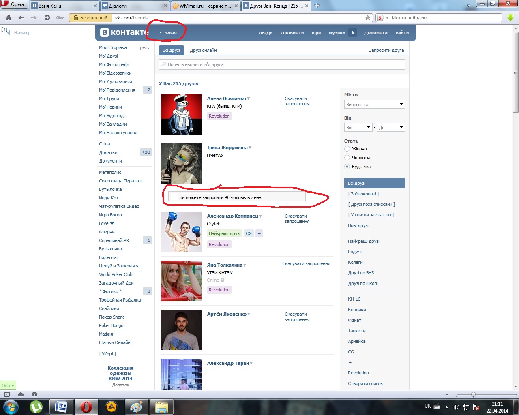Toggle the Opera panels icon in status bar
This screenshot has width=519, height=415.
[7, 394]
